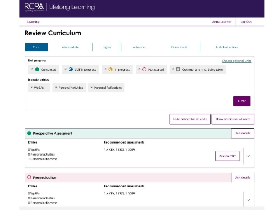Click the orange In progress status icon
Screen dimensions: 280x210
pyautogui.click(x=110, y=69)
